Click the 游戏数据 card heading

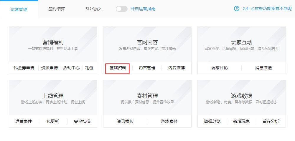[x=242, y=96]
